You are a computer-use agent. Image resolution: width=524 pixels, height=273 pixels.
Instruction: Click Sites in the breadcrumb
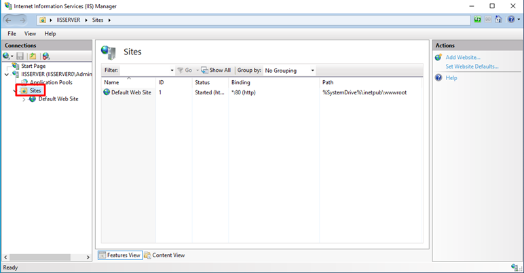tap(98, 20)
